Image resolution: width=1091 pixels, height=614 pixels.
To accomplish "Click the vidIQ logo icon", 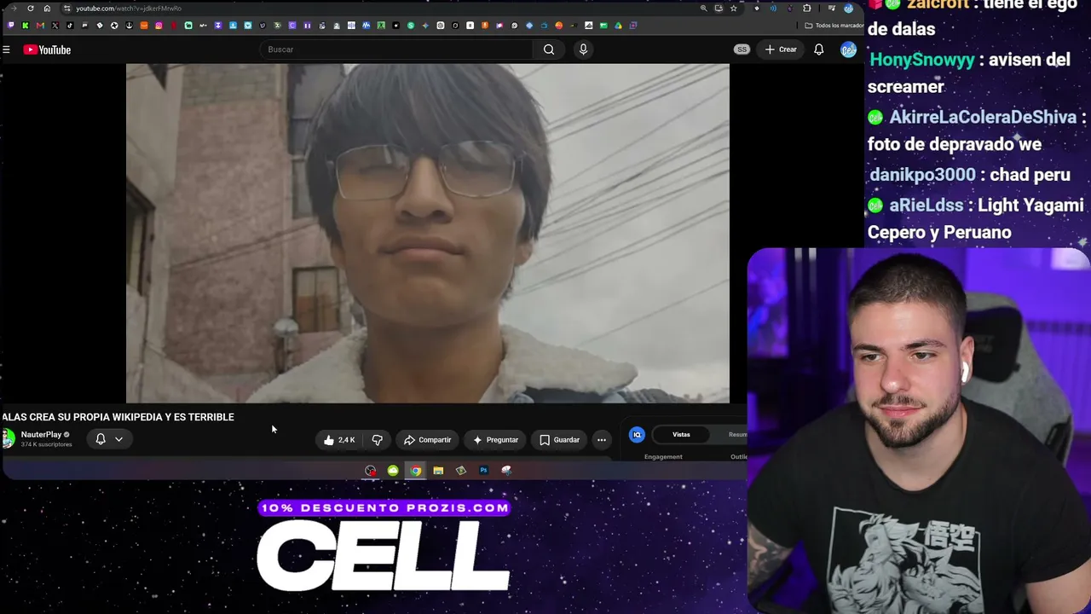I will (x=637, y=435).
